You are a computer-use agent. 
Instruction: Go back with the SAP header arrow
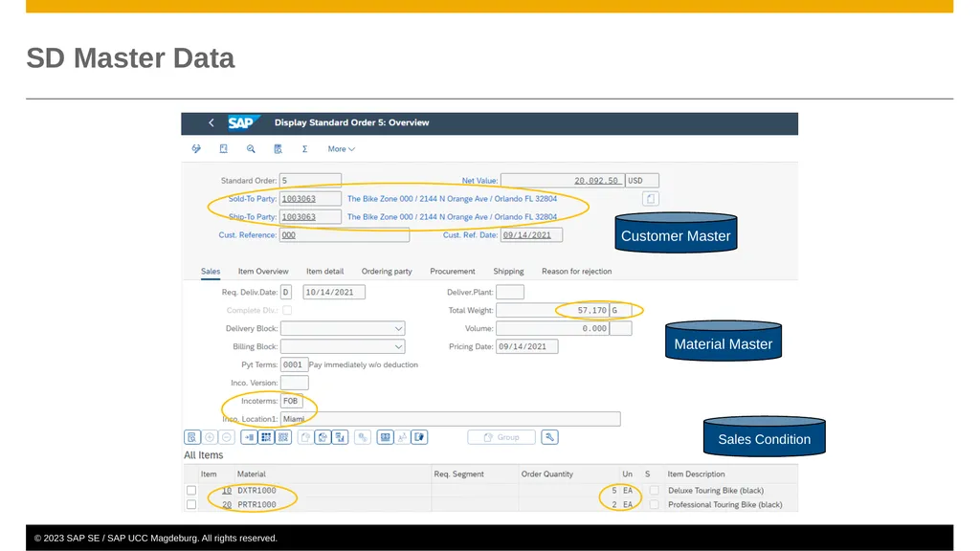(x=212, y=123)
